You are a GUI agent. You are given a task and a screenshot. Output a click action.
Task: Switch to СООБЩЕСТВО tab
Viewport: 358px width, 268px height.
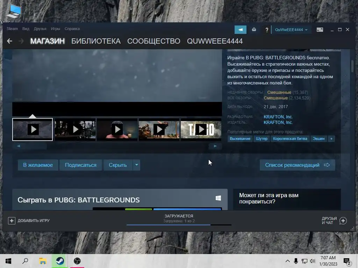(154, 41)
